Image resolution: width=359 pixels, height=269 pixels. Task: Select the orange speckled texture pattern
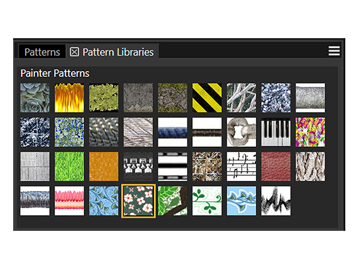click(104, 167)
